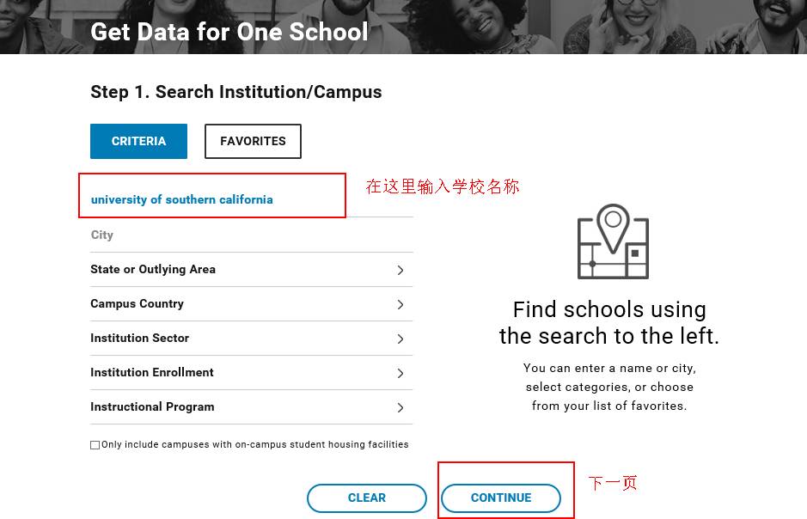Viewport: 807px width, 519px height.
Task: Click the arrow icon next to Institution Sector
Action: tap(400, 339)
